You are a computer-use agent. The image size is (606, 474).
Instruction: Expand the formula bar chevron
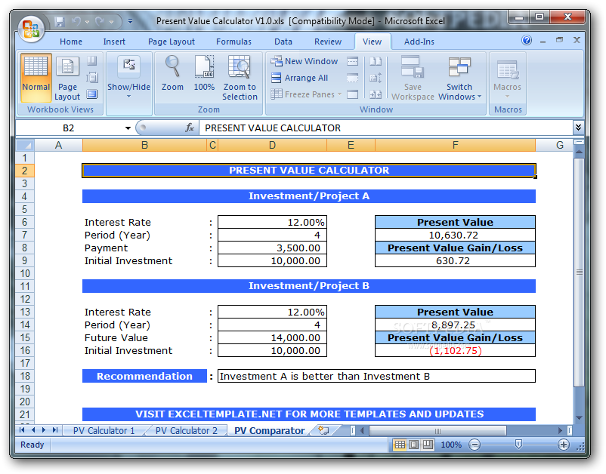pos(578,128)
